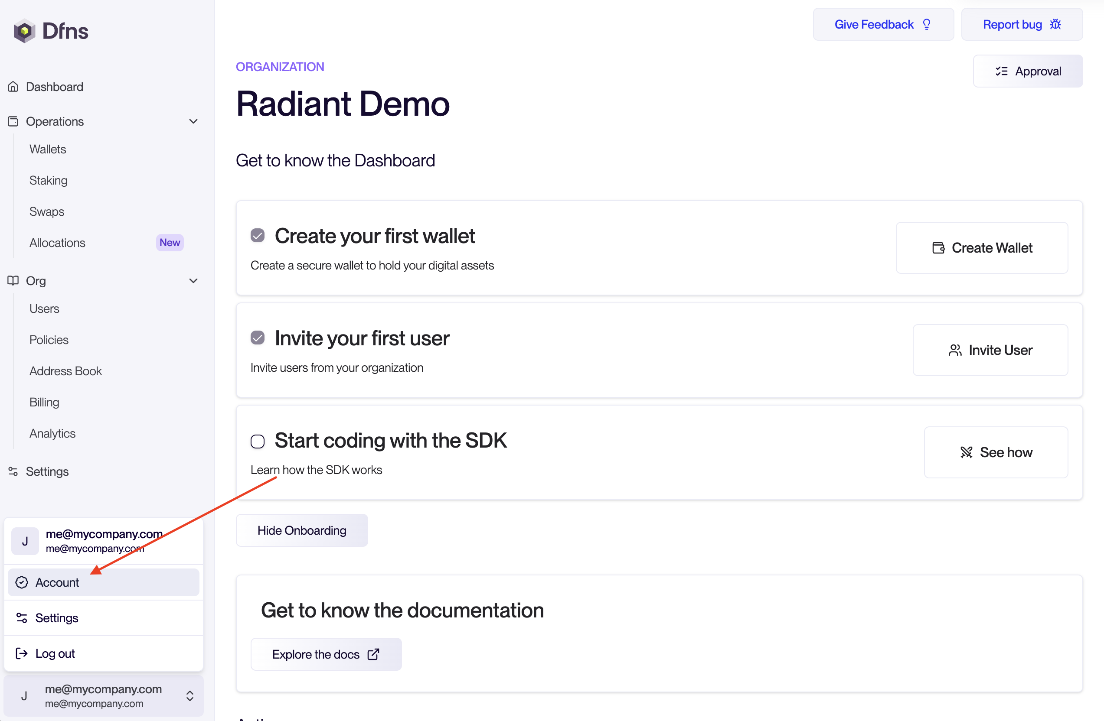Check the Start coding with SDK checkbox
Viewport: 1104px width, 721px height.
[x=258, y=441]
